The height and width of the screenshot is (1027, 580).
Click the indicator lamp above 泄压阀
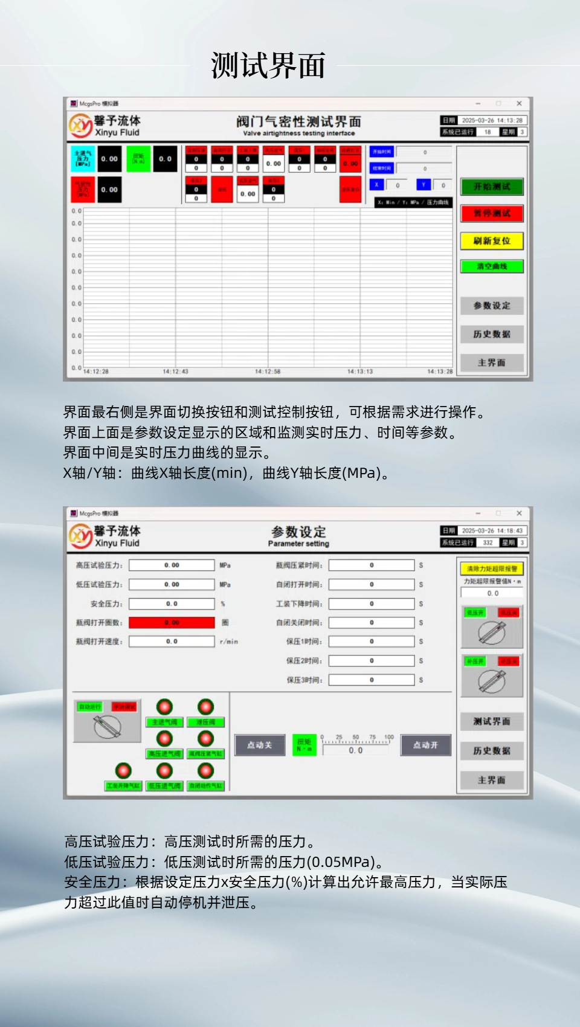tap(206, 707)
